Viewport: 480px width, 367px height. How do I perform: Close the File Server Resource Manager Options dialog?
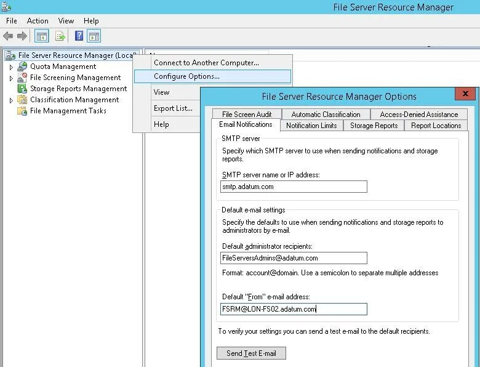coord(465,94)
